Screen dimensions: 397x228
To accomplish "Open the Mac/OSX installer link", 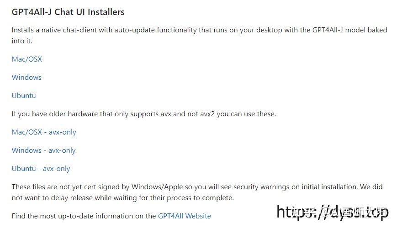I will tap(27, 59).
